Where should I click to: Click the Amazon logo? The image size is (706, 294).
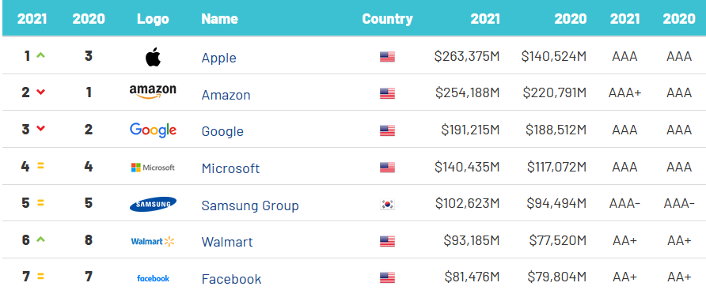[153, 92]
